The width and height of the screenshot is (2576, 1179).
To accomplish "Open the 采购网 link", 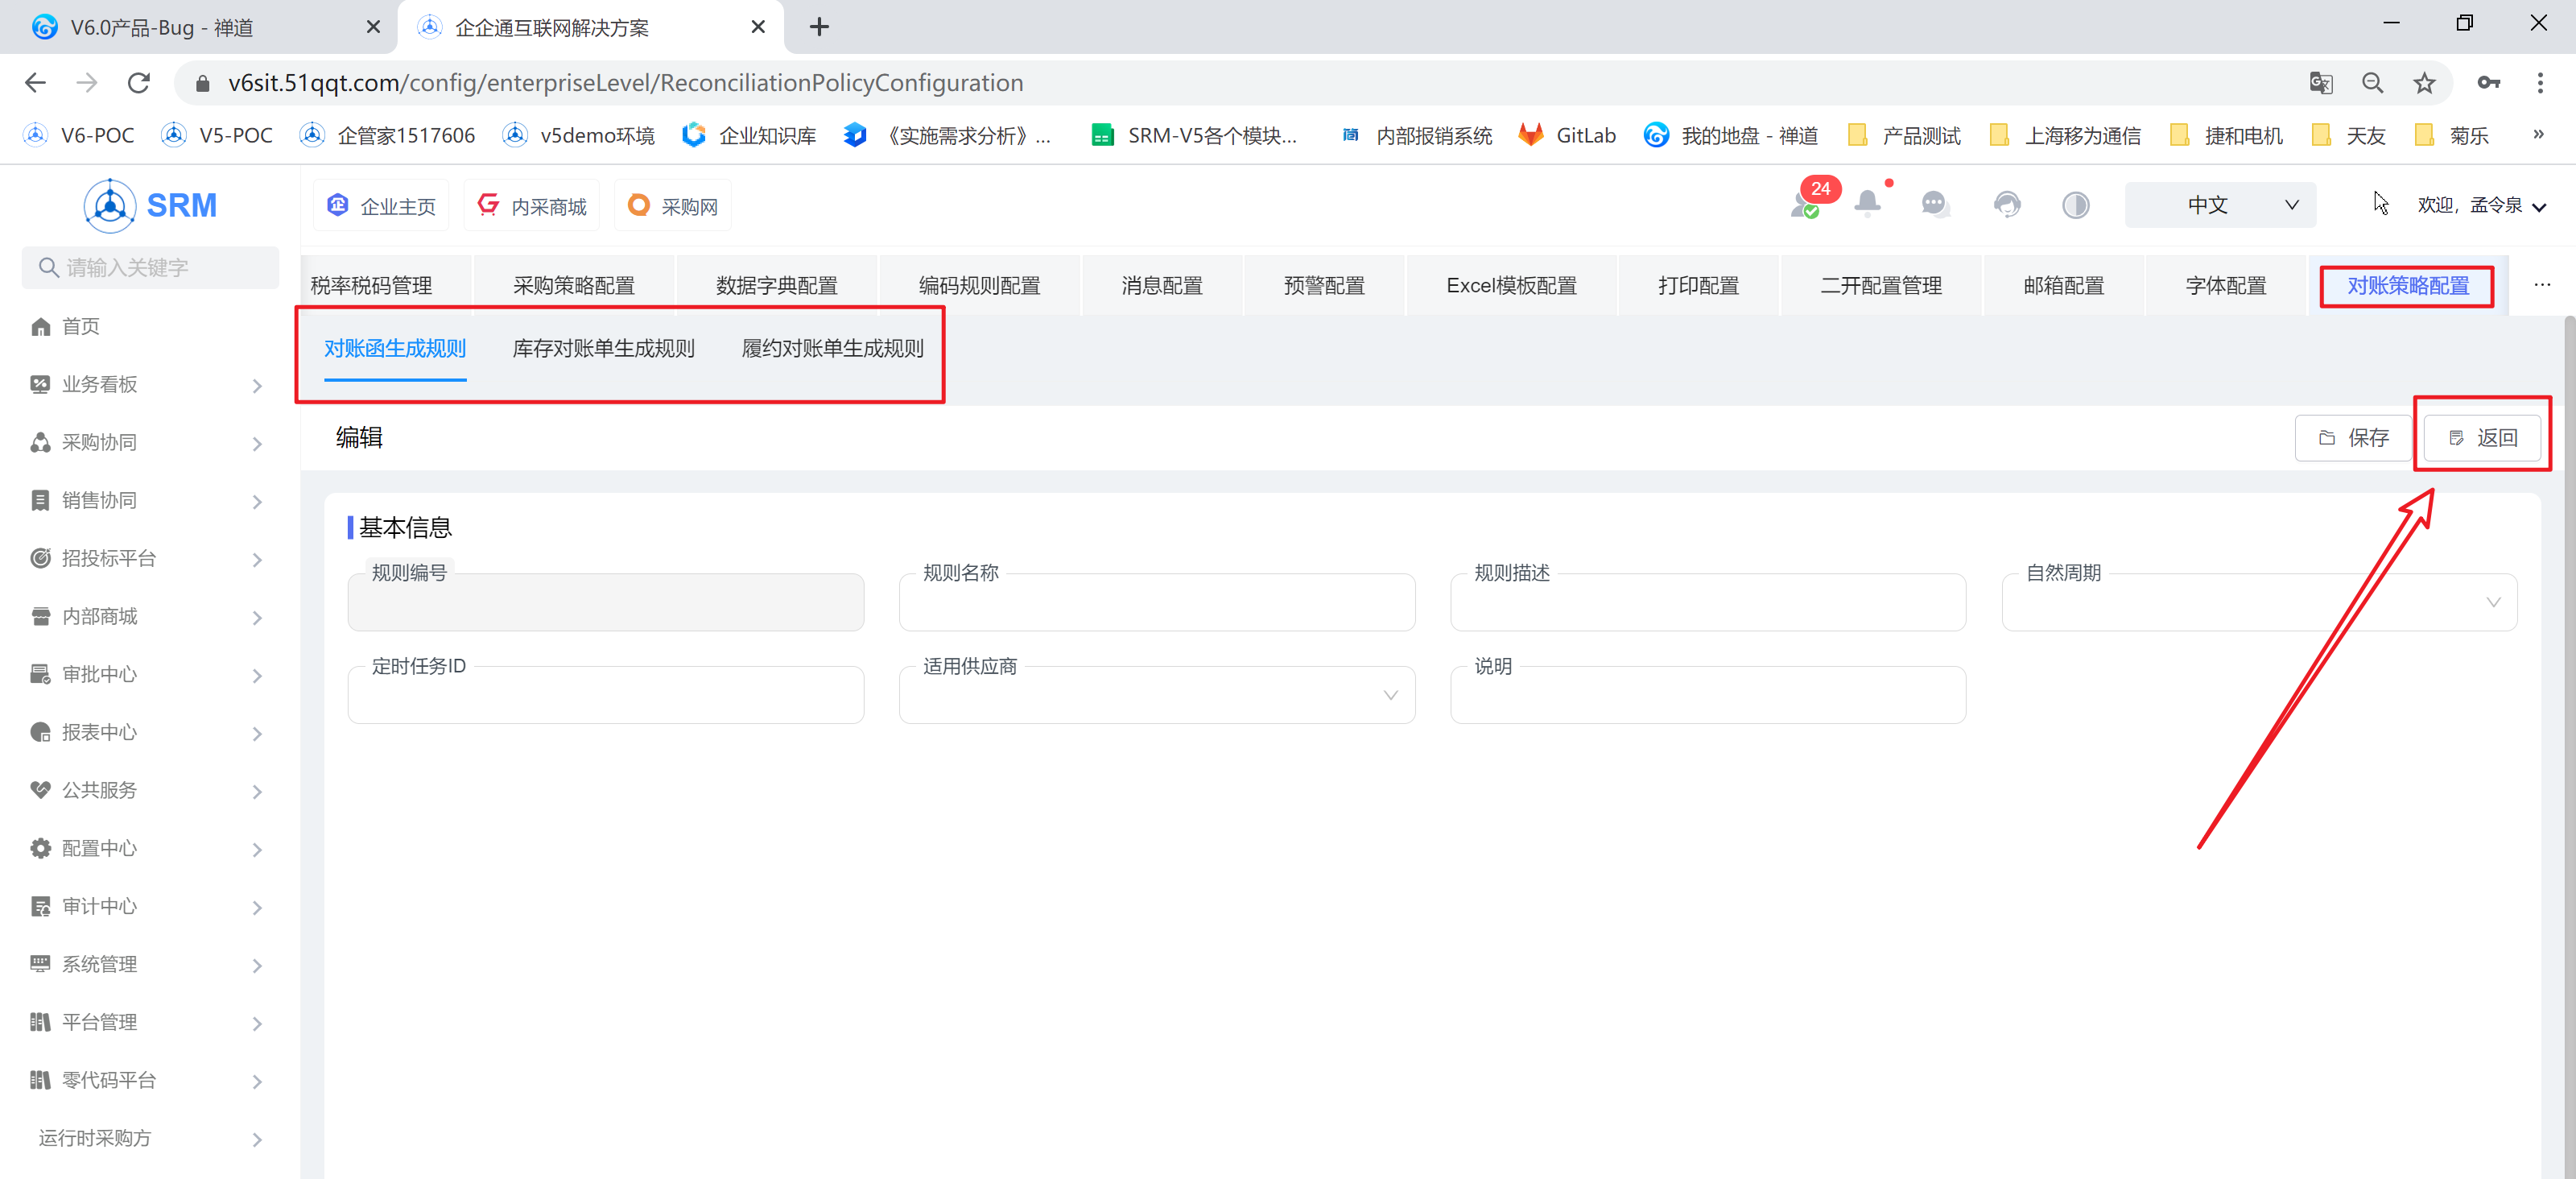I will pyautogui.click(x=673, y=206).
